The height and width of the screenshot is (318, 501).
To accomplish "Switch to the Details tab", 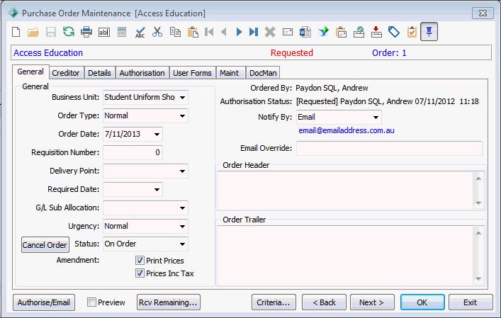I will point(99,73).
